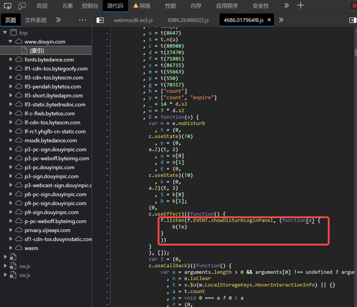The height and width of the screenshot is (307, 357).
Task: Click the wasm cloud icon
Action: tap(19, 248)
